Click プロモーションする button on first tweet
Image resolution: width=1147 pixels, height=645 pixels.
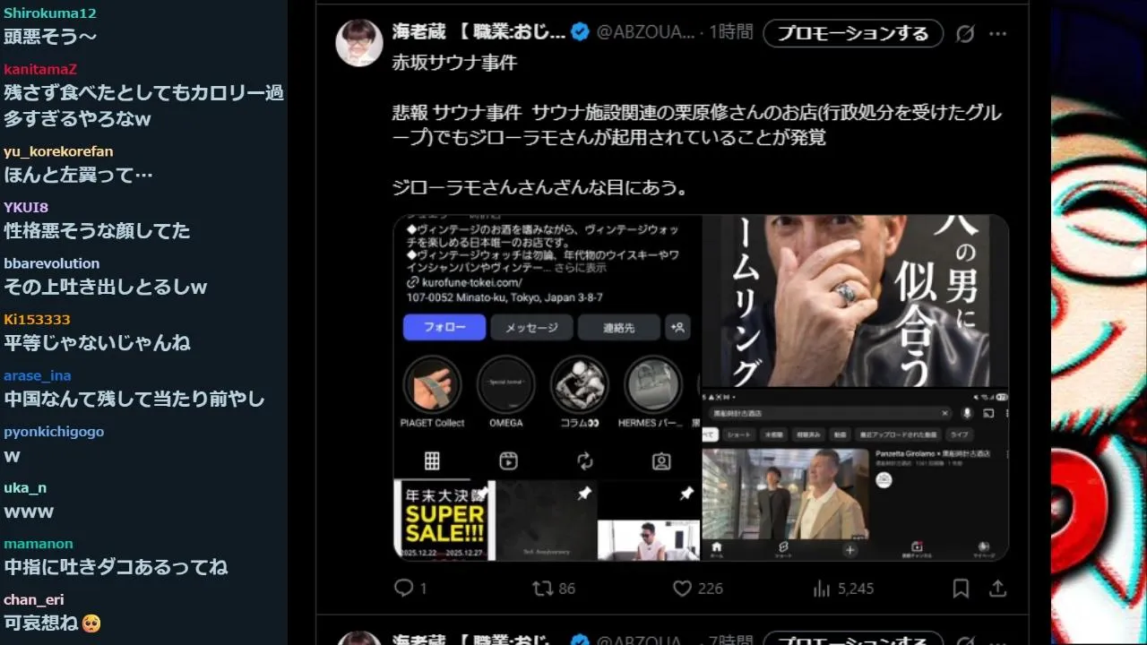coord(853,33)
